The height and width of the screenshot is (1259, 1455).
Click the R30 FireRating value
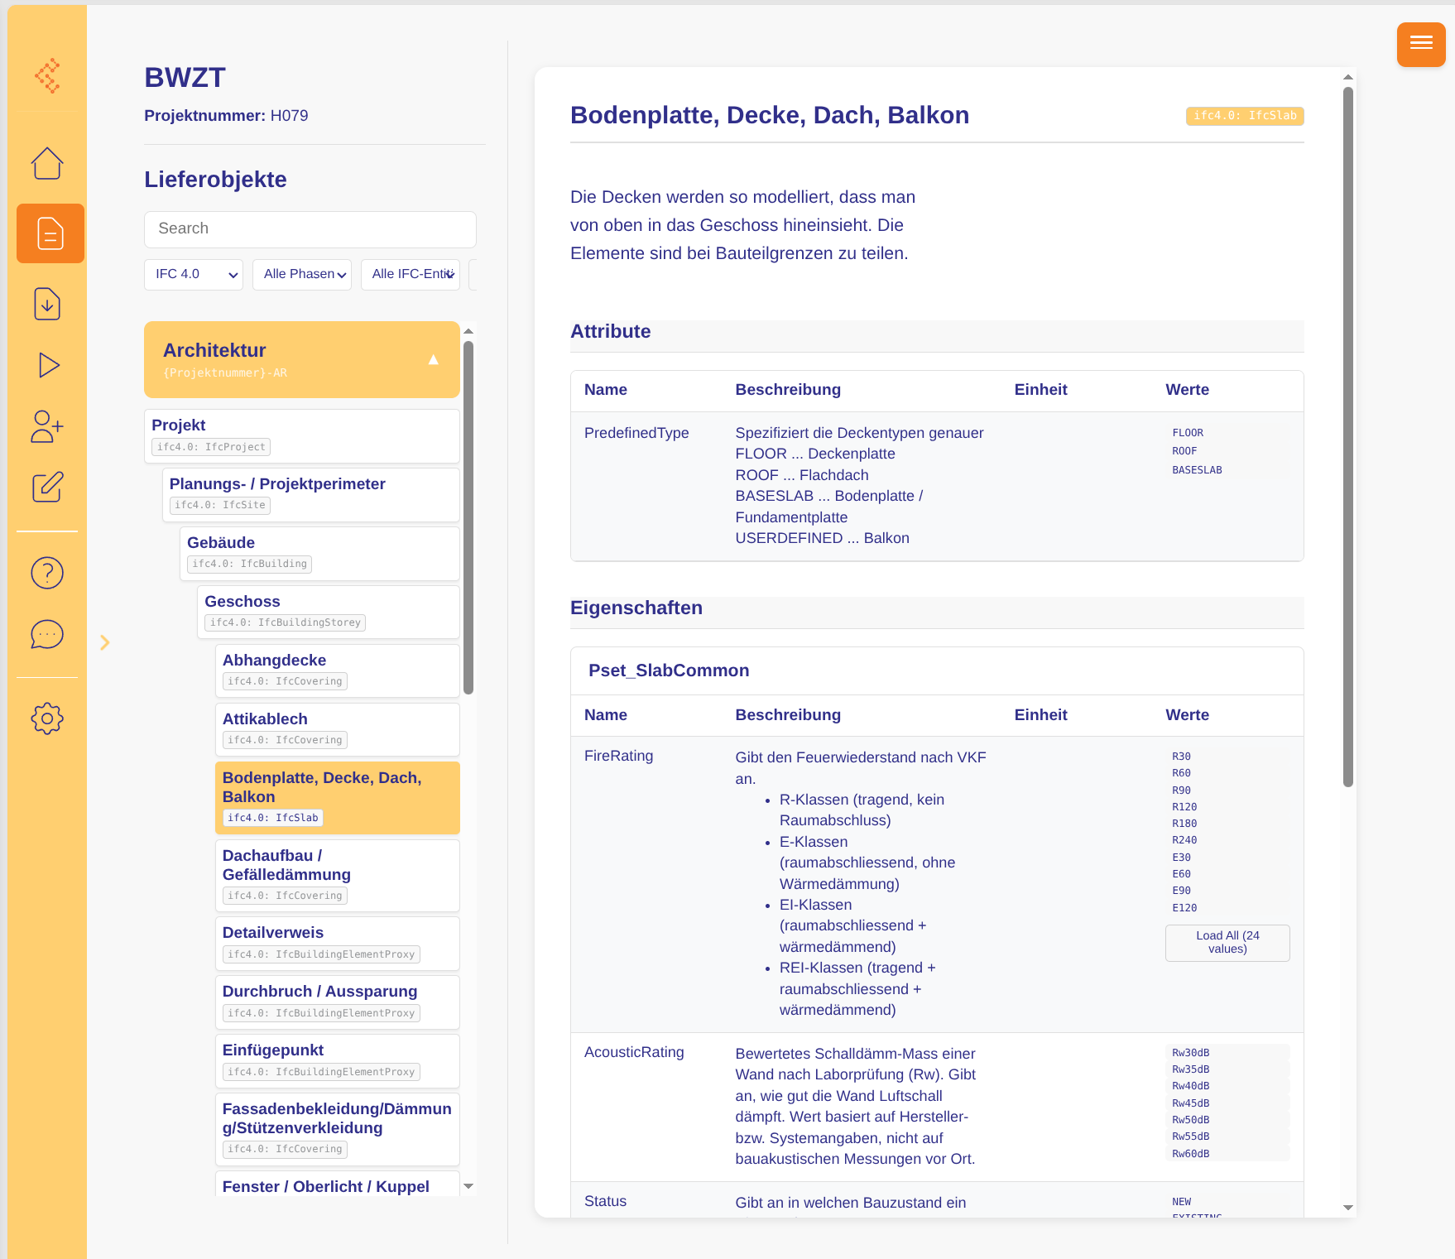[x=1181, y=757]
